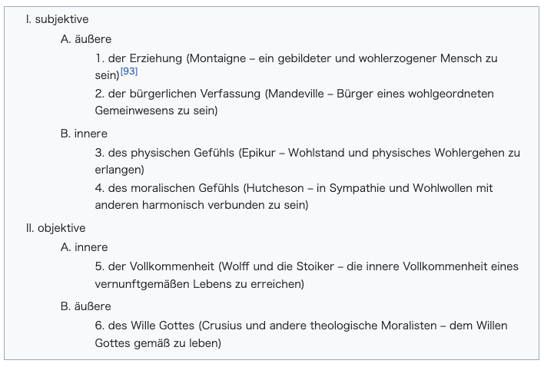Click the name 'Montaigne'

click(x=218, y=58)
